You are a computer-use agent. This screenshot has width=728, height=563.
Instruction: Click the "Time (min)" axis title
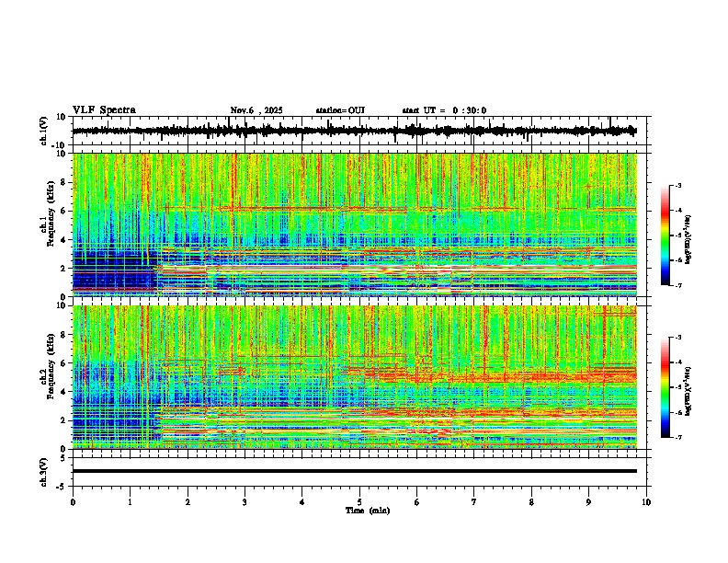click(368, 511)
